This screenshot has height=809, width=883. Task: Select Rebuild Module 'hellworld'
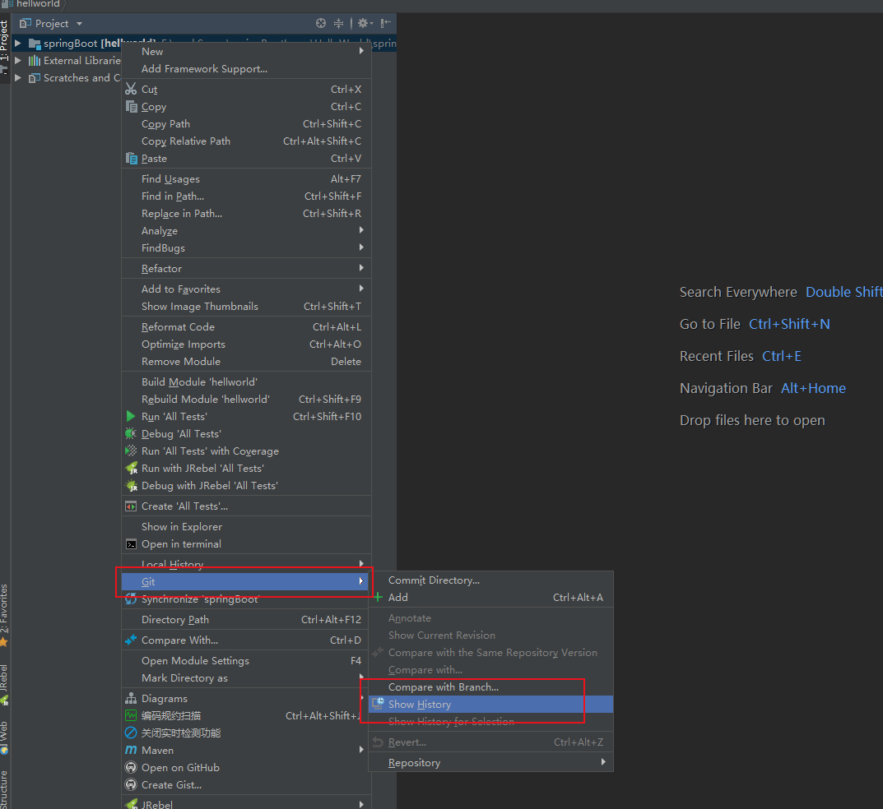click(x=246, y=399)
